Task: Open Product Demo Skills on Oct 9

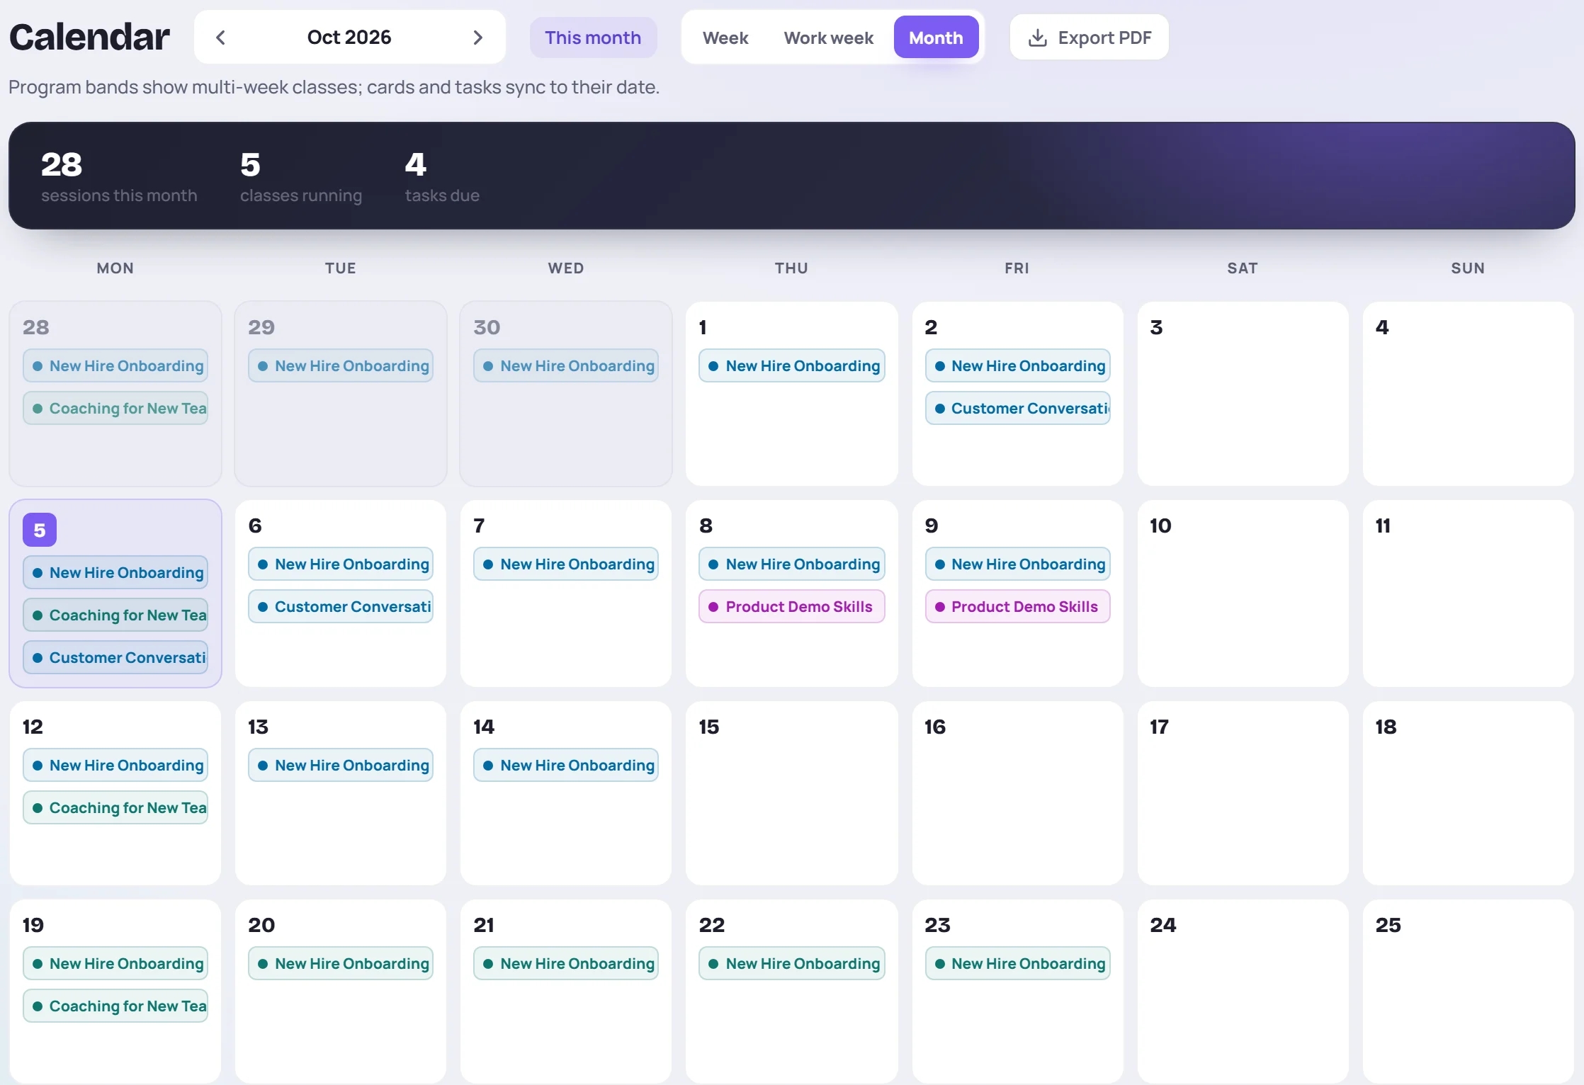Action: tap(1018, 606)
